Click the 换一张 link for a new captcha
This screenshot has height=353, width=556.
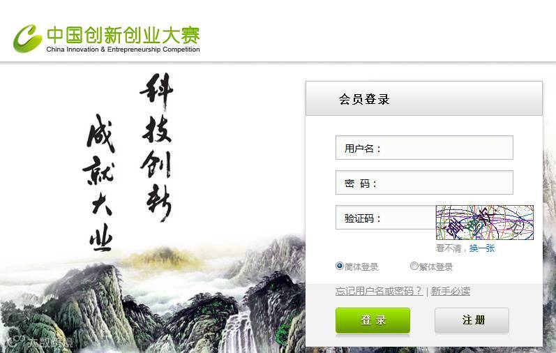coord(482,248)
